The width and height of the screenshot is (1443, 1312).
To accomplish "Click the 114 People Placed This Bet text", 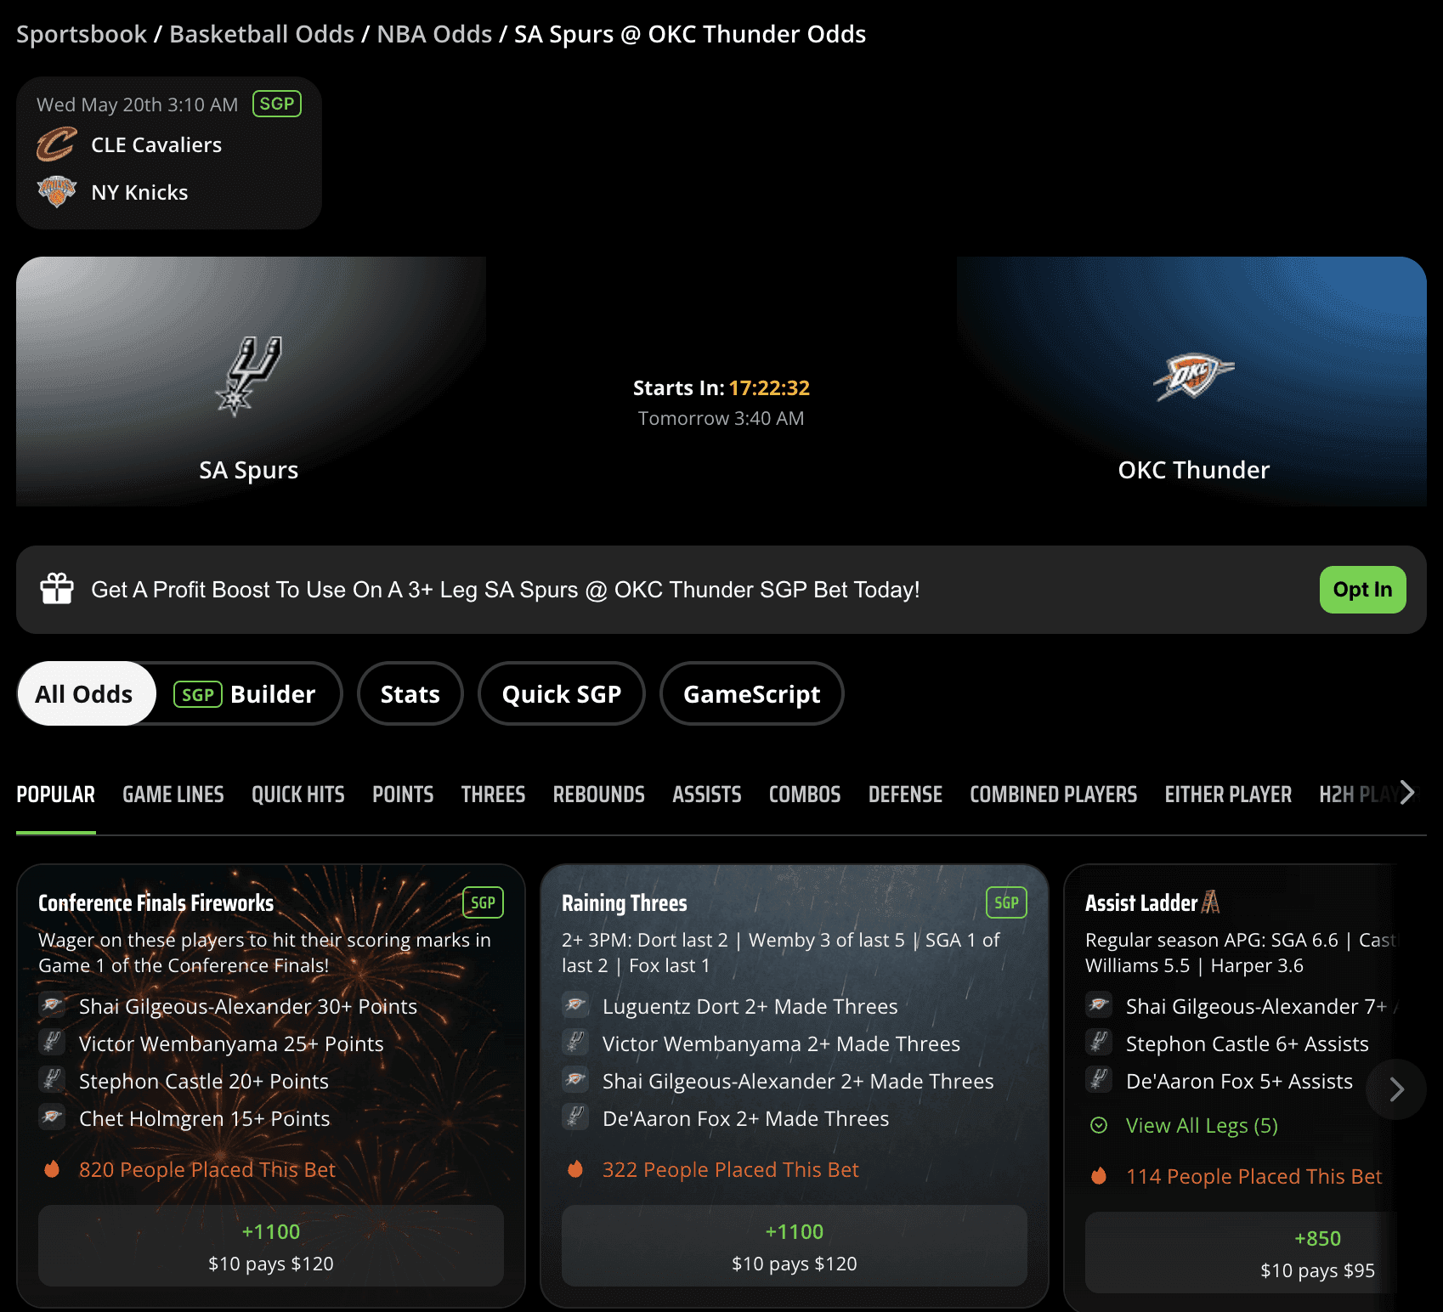I will 1254,1176.
